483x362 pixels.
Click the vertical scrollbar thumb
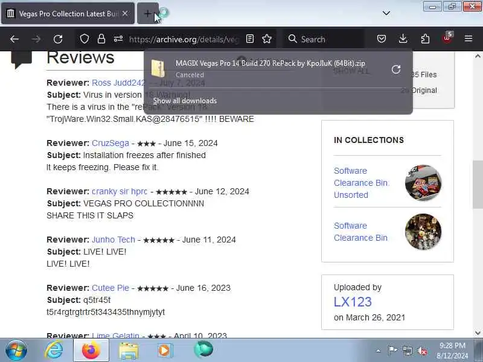click(x=478, y=185)
